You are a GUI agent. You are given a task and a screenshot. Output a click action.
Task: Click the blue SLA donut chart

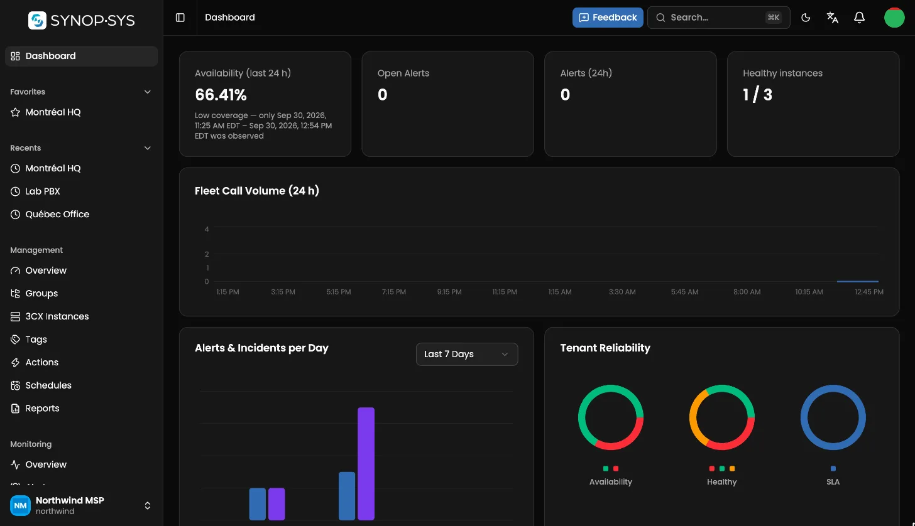click(833, 417)
